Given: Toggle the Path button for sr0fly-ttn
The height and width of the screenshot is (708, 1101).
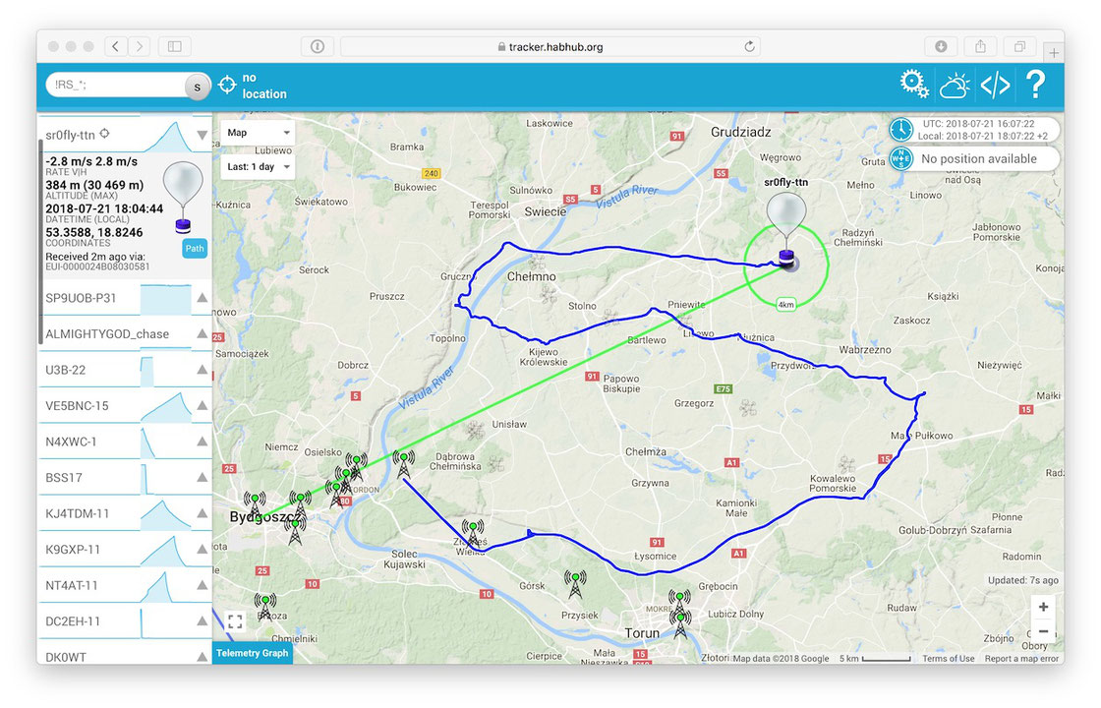Looking at the screenshot, I should (x=195, y=248).
